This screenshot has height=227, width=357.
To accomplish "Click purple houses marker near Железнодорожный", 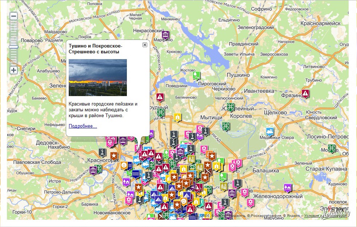I will click(288, 187).
